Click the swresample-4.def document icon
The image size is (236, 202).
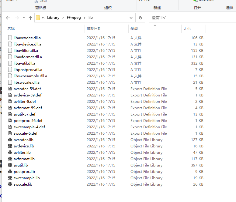click(x=10, y=127)
